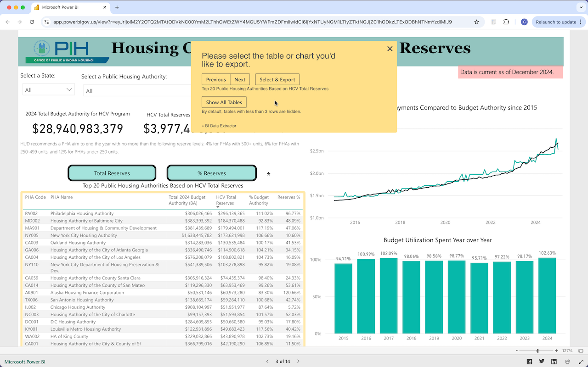The image size is (588, 367).
Task: Expand the Select a State dropdown
Action: (x=49, y=90)
